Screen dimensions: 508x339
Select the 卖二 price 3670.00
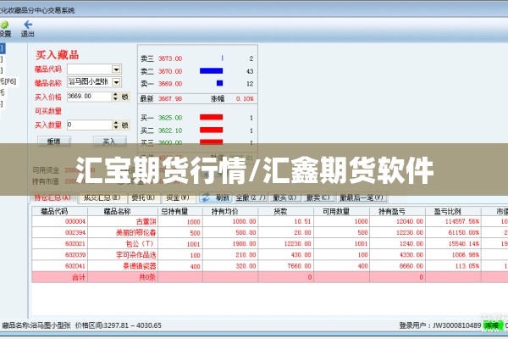(x=170, y=71)
